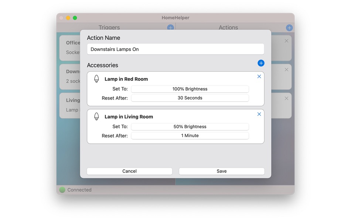Select the Office trigger card
The height and width of the screenshot is (220, 351).
pyautogui.click(x=70, y=48)
